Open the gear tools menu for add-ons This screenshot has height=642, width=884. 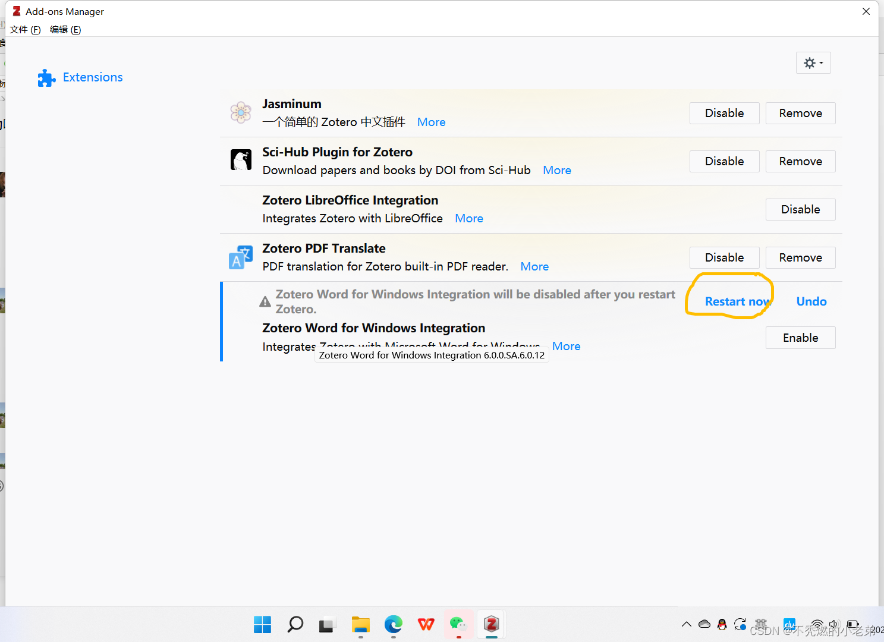click(x=813, y=62)
